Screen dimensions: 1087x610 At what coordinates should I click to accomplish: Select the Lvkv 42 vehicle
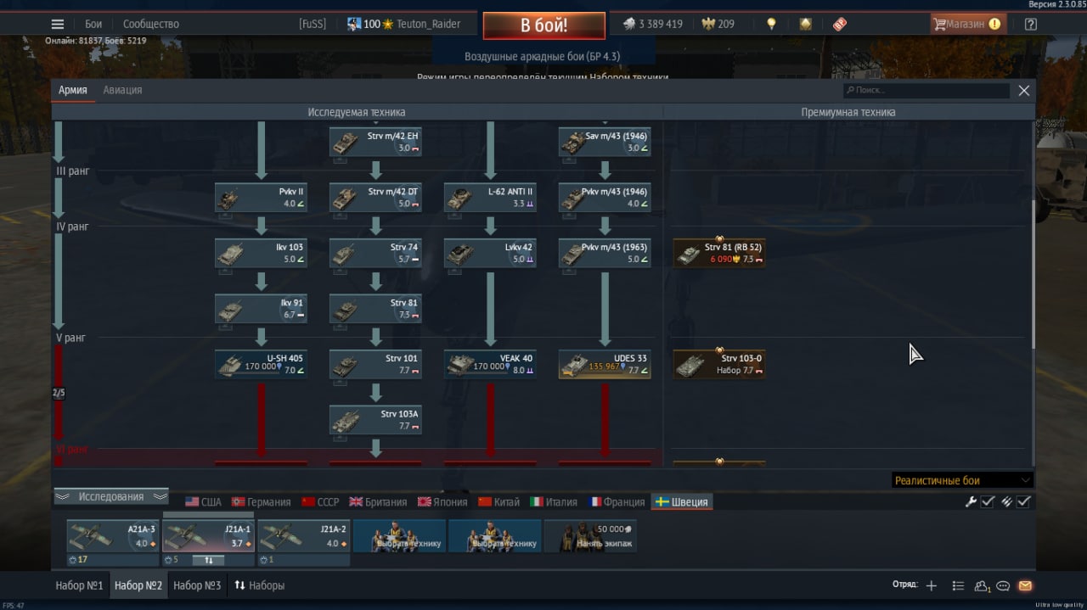pyautogui.click(x=490, y=253)
